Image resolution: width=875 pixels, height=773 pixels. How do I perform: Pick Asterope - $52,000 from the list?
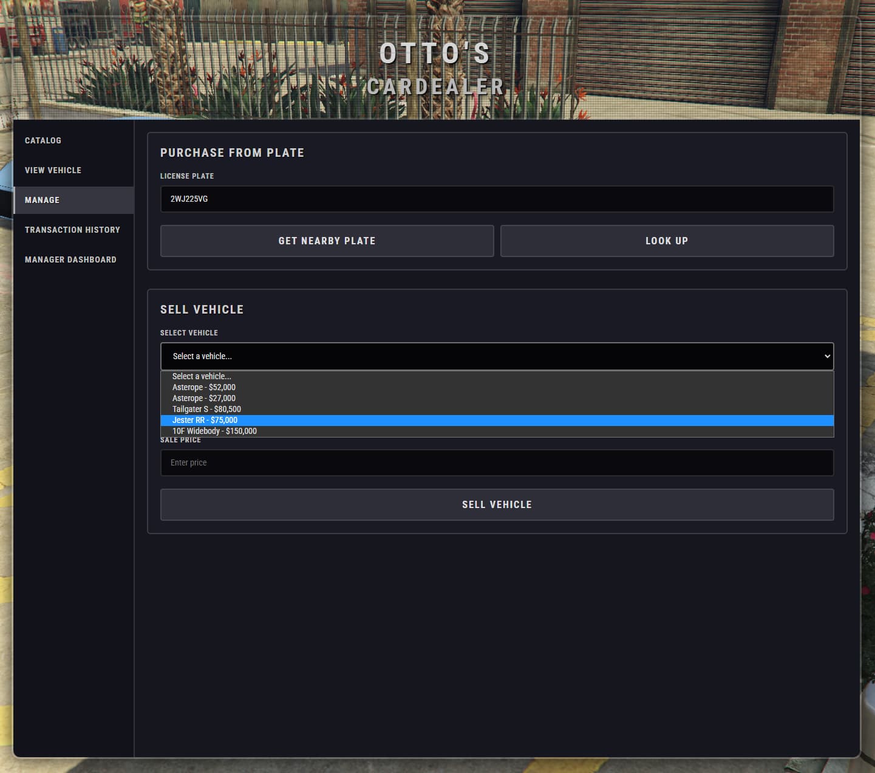pos(204,387)
